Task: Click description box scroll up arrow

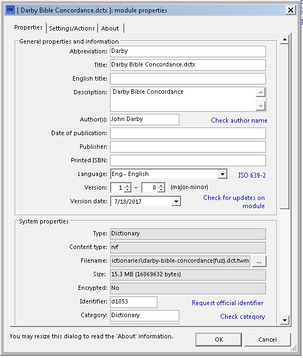Action: (260, 92)
